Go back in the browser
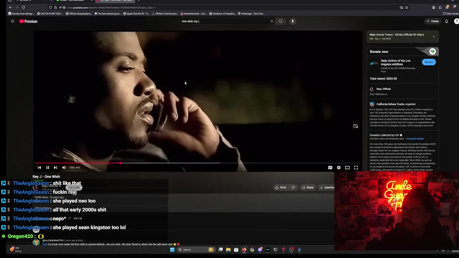 click(x=10, y=8)
